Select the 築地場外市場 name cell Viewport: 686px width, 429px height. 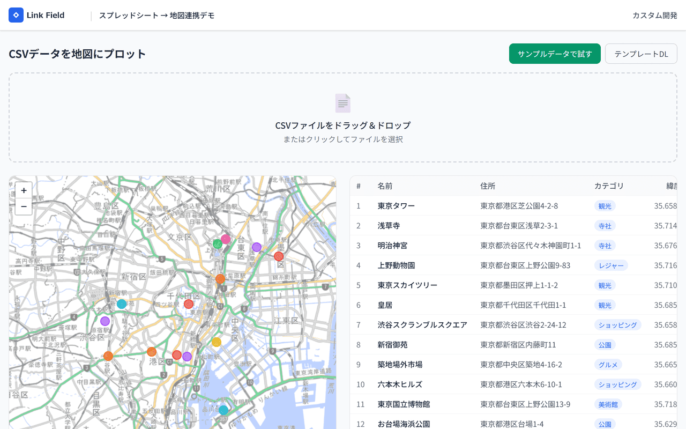[x=400, y=365]
